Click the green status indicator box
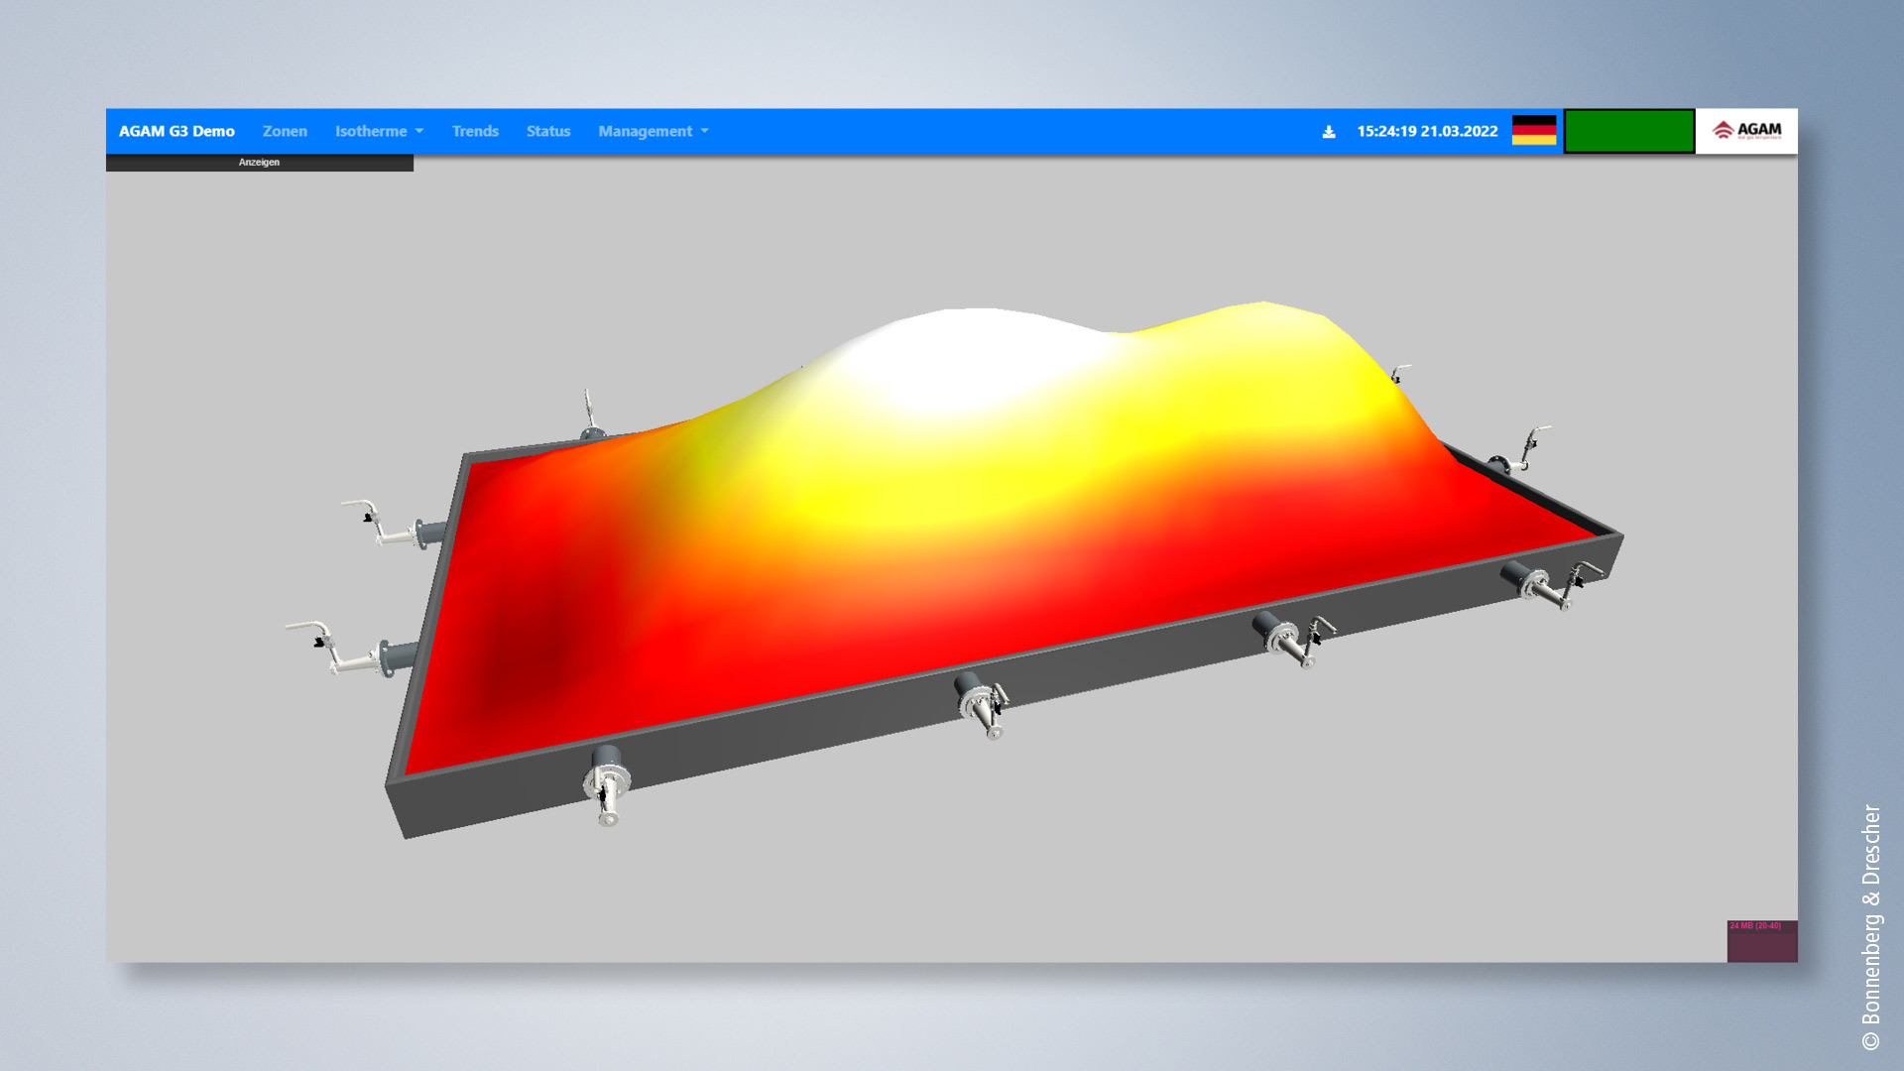Screen dimensions: 1904x1071 [1628, 131]
